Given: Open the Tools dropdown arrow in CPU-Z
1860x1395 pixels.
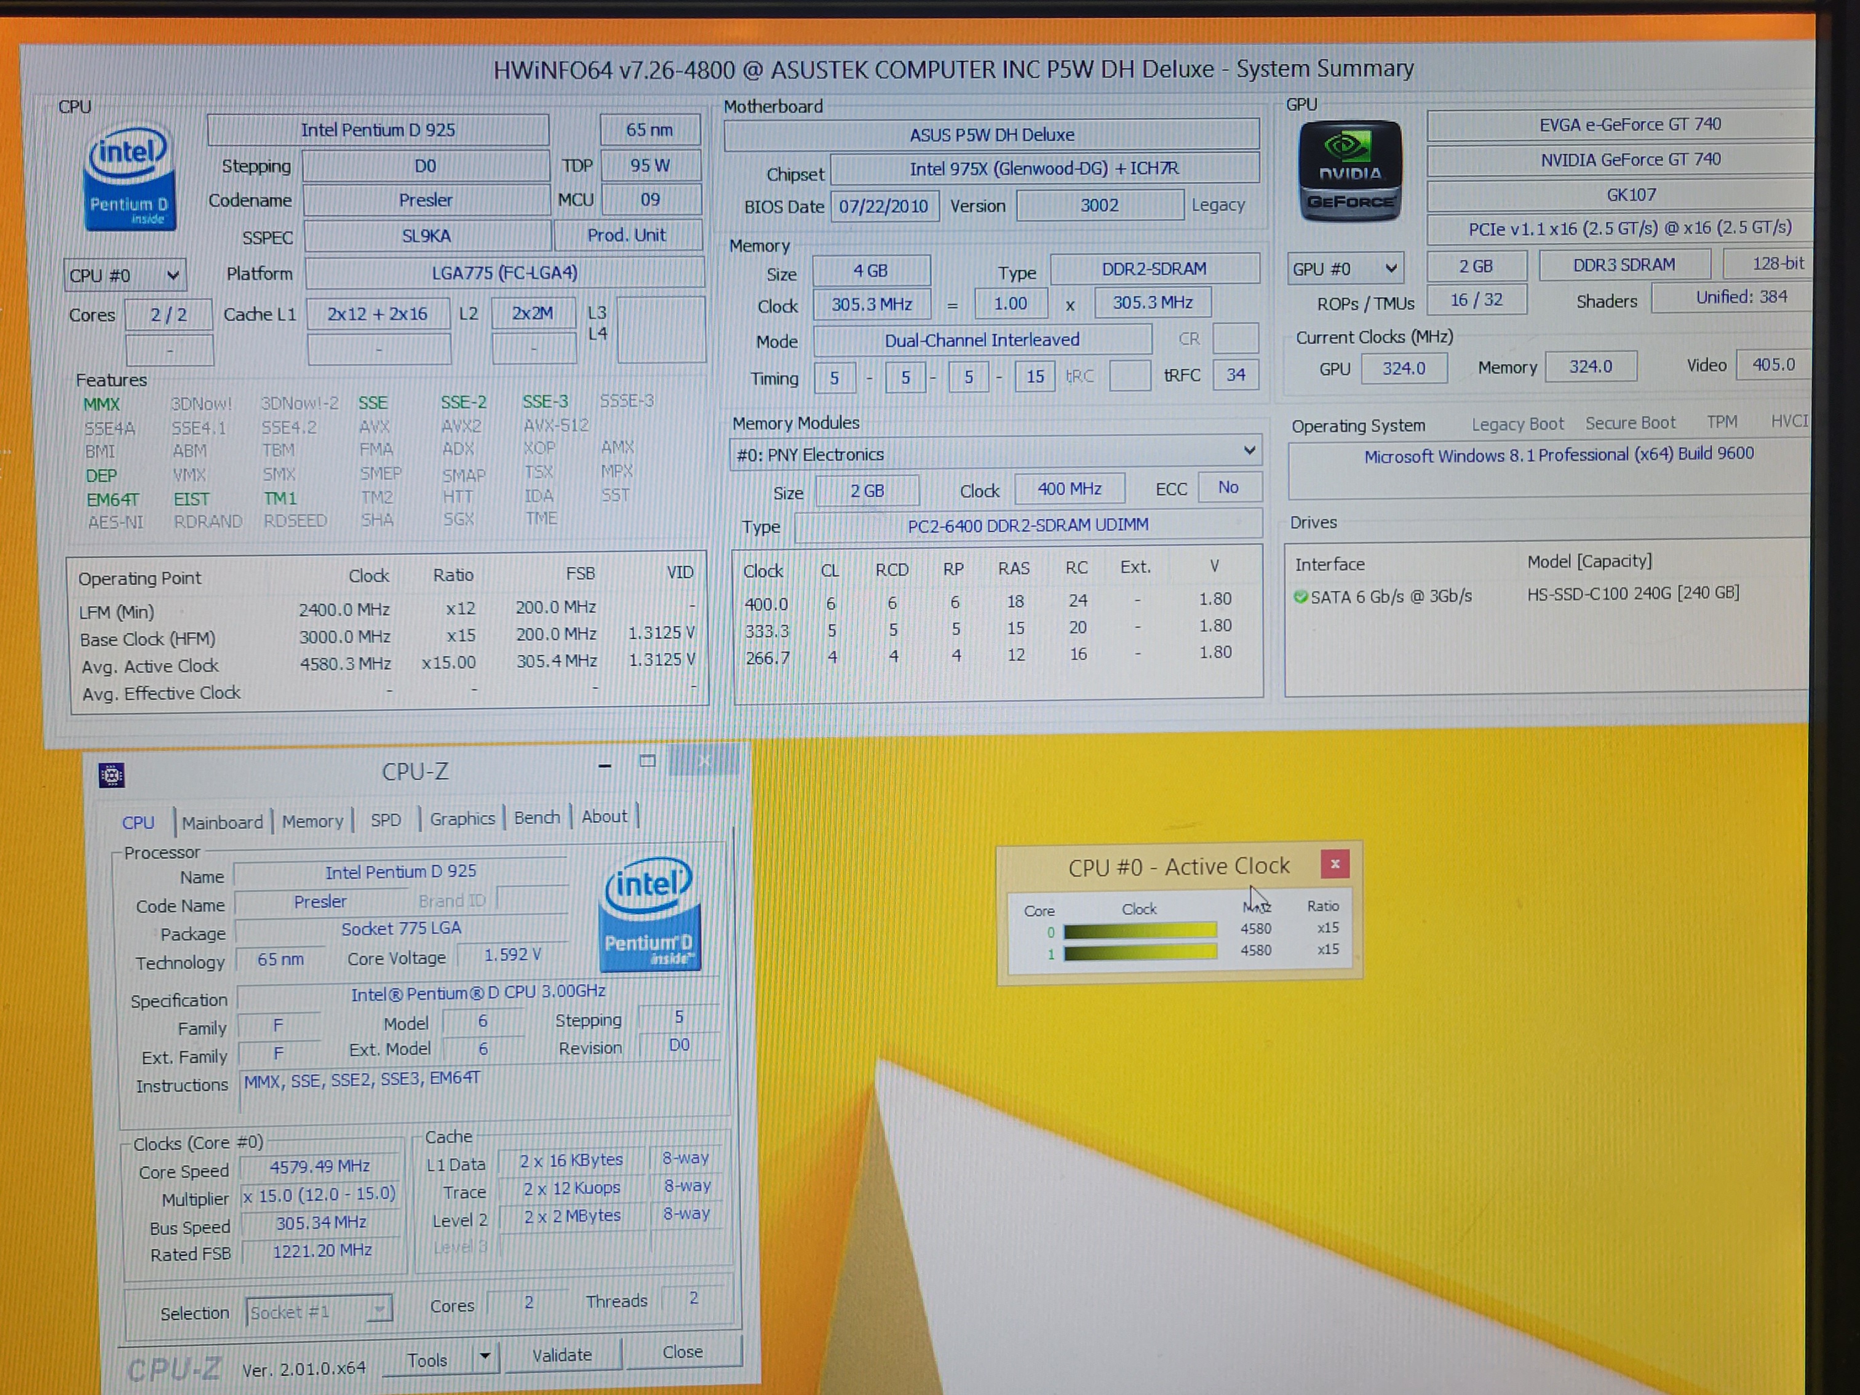Looking at the screenshot, I should (484, 1356).
